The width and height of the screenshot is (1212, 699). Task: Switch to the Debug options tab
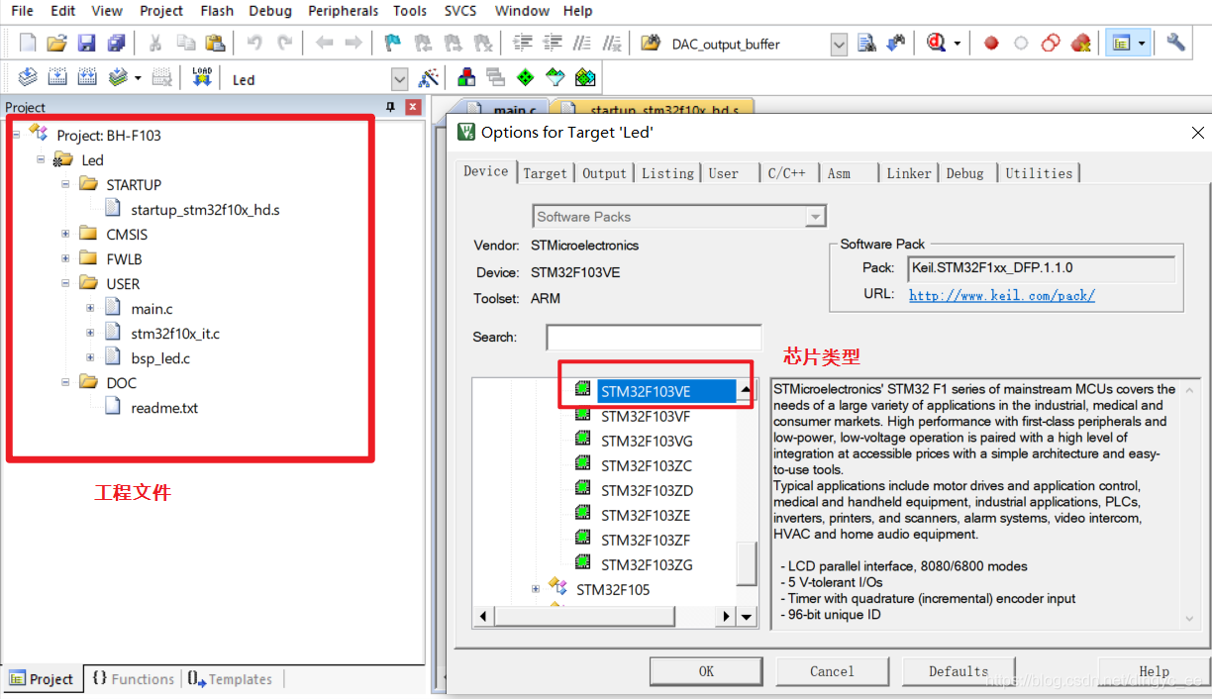tap(964, 173)
